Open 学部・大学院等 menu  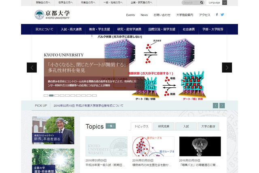click(213, 29)
